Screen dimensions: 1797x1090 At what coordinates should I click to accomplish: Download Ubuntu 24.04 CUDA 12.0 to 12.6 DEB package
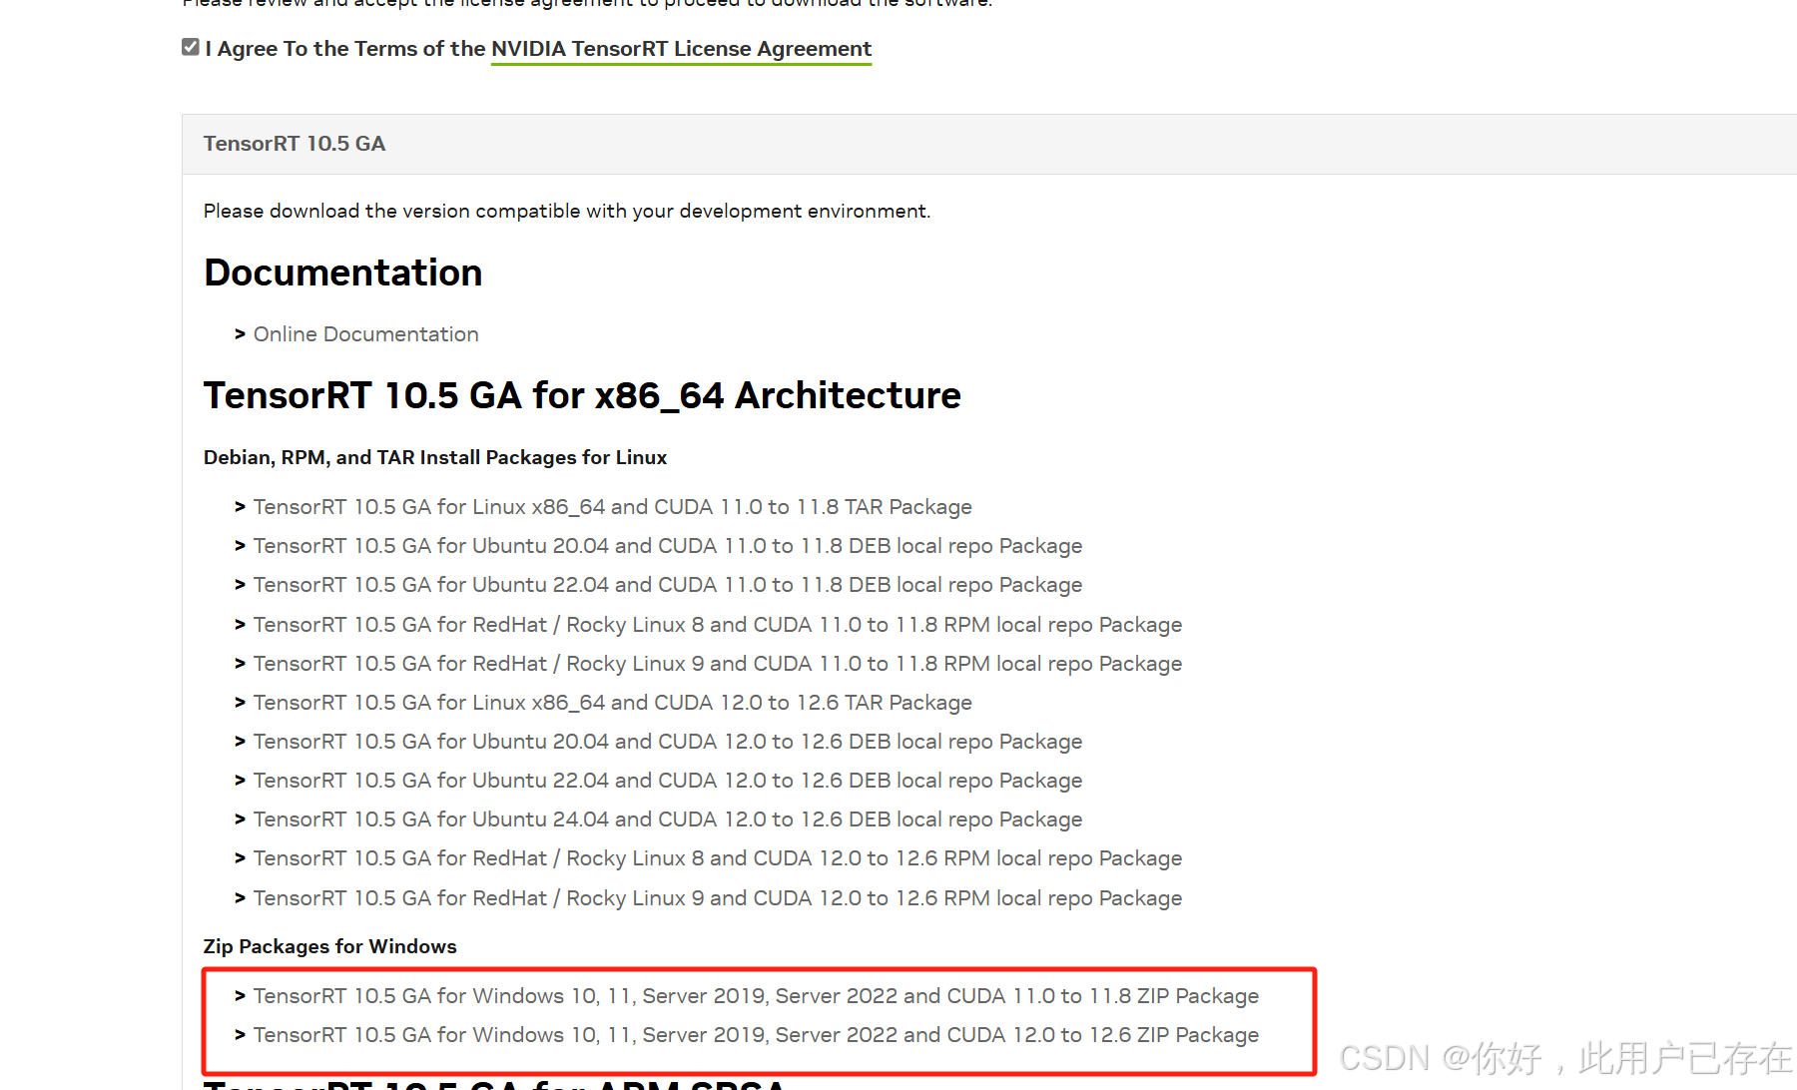pyautogui.click(x=667, y=819)
